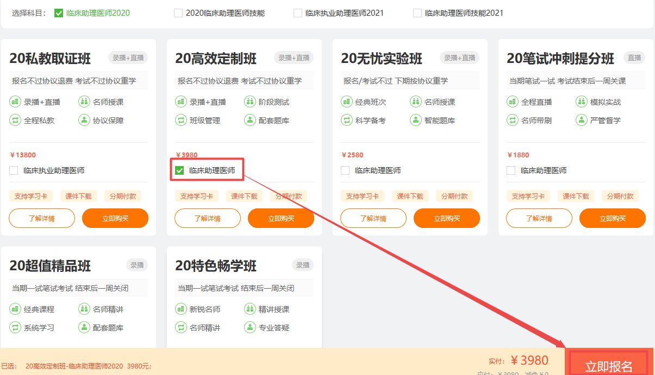The height and width of the screenshot is (375, 655).
Task: Open 了解详情 for 20高效定制班
Action: 208,218
